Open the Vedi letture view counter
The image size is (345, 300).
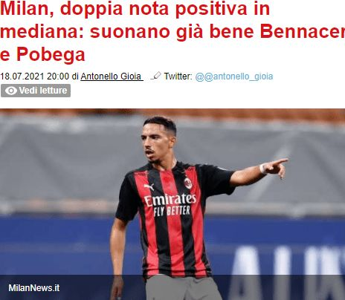coord(36,91)
